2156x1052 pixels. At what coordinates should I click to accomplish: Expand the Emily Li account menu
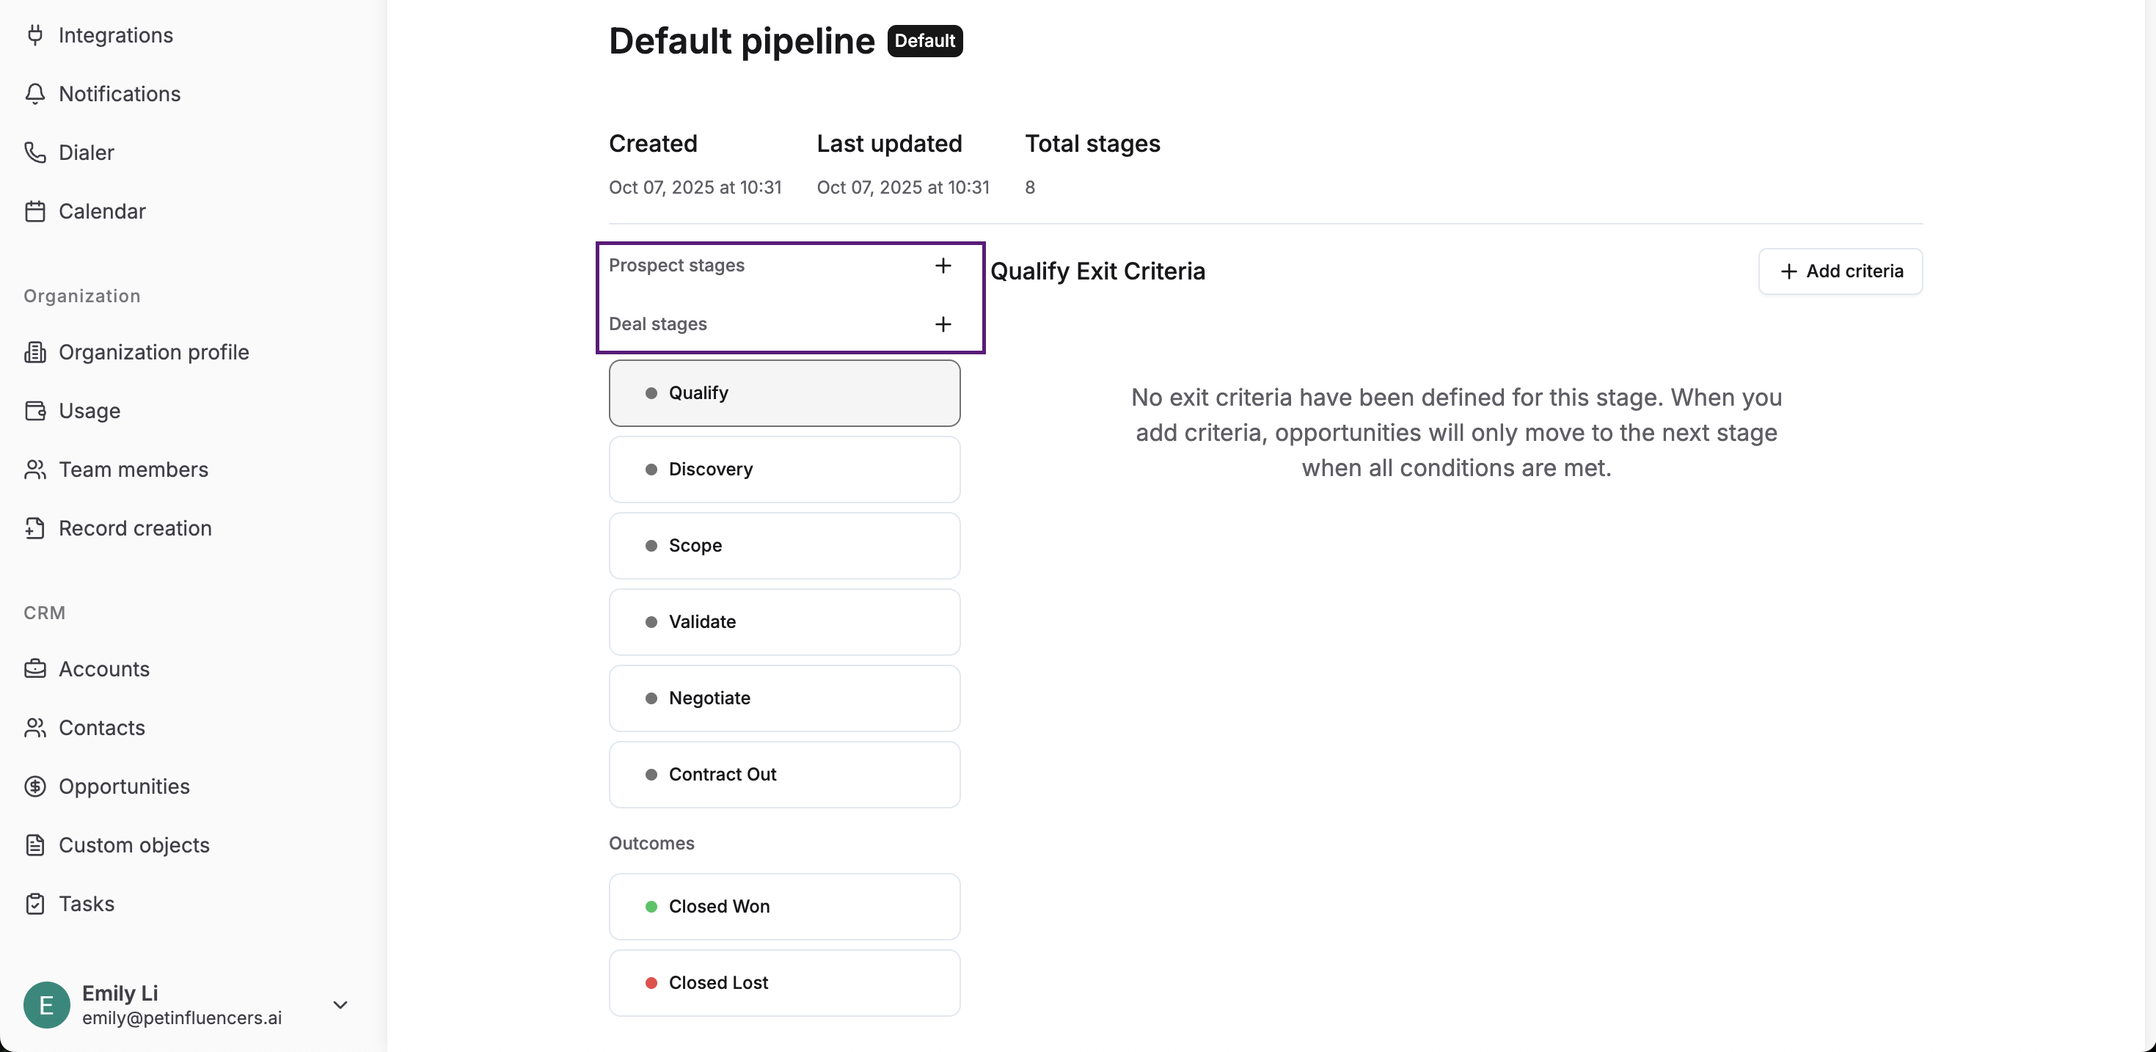[x=340, y=1005]
